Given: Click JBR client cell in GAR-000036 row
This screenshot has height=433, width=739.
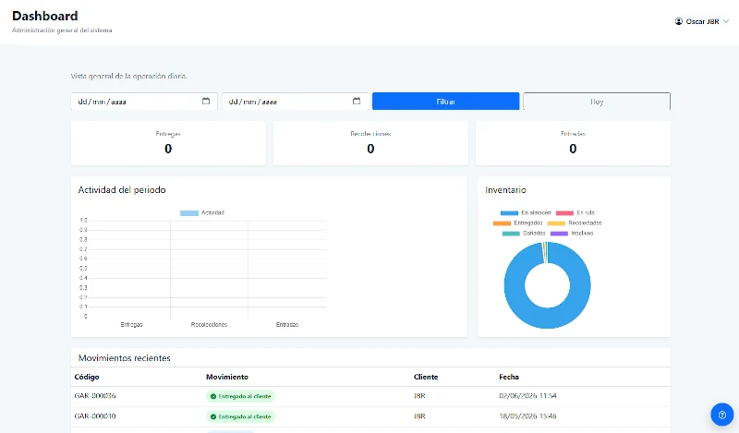Looking at the screenshot, I should coord(419,396).
